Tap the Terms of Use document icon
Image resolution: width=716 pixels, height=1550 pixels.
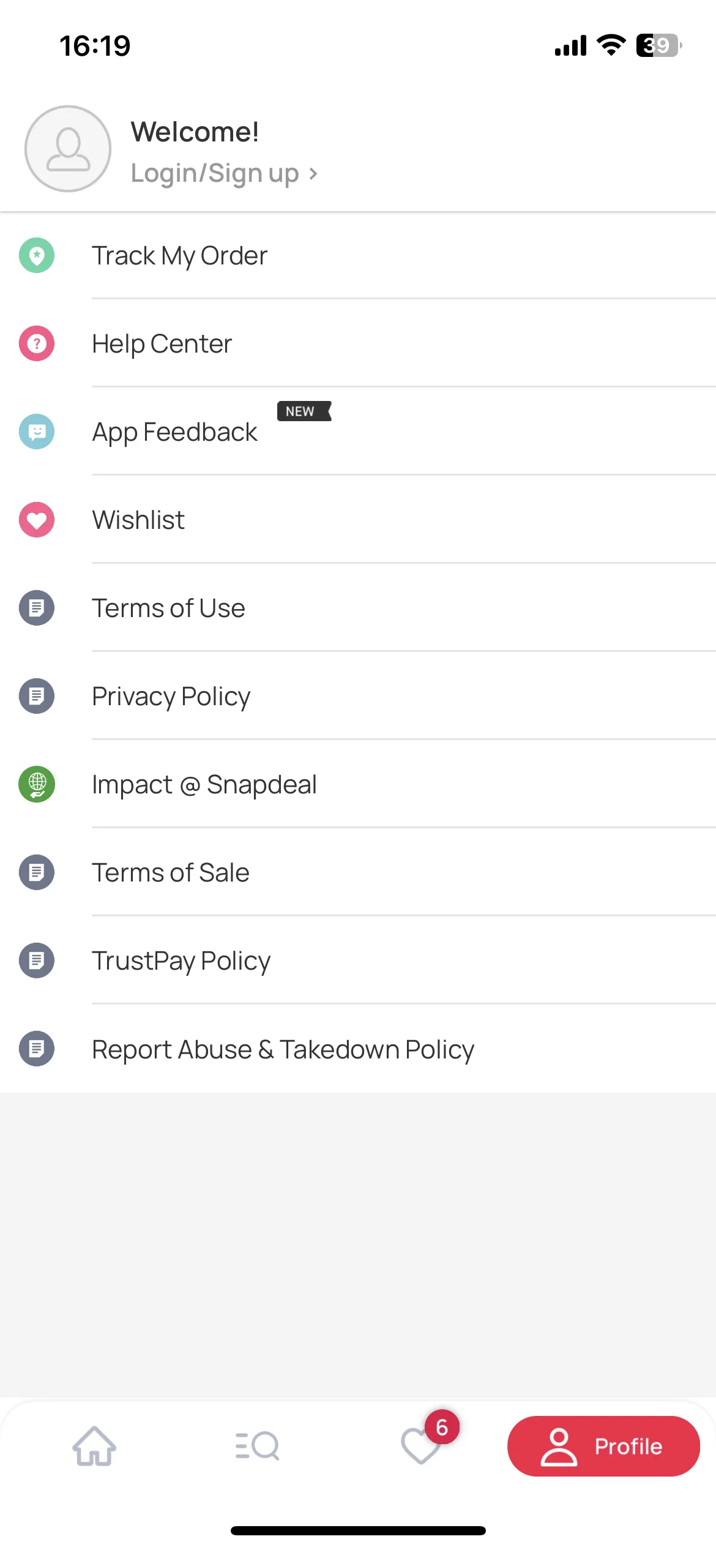(x=37, y=608)
